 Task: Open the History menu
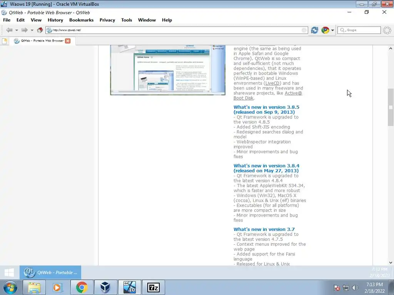point(55,20)
